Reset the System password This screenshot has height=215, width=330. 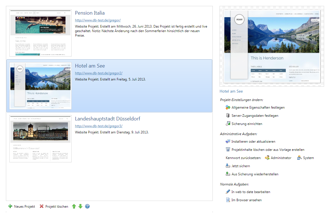pos(305,158)
